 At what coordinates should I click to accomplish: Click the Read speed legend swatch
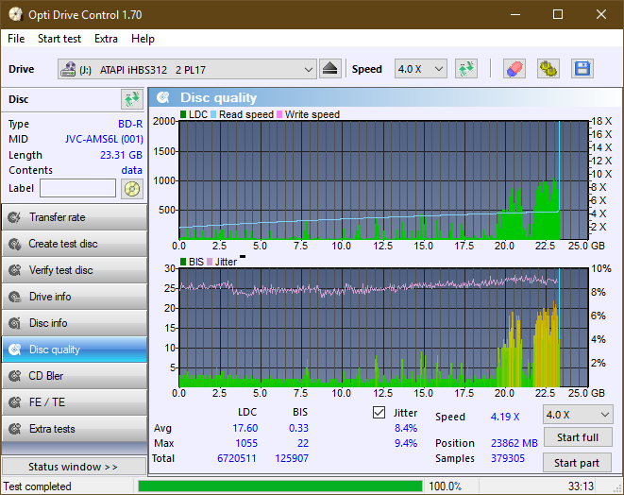(x=213, y=114)
